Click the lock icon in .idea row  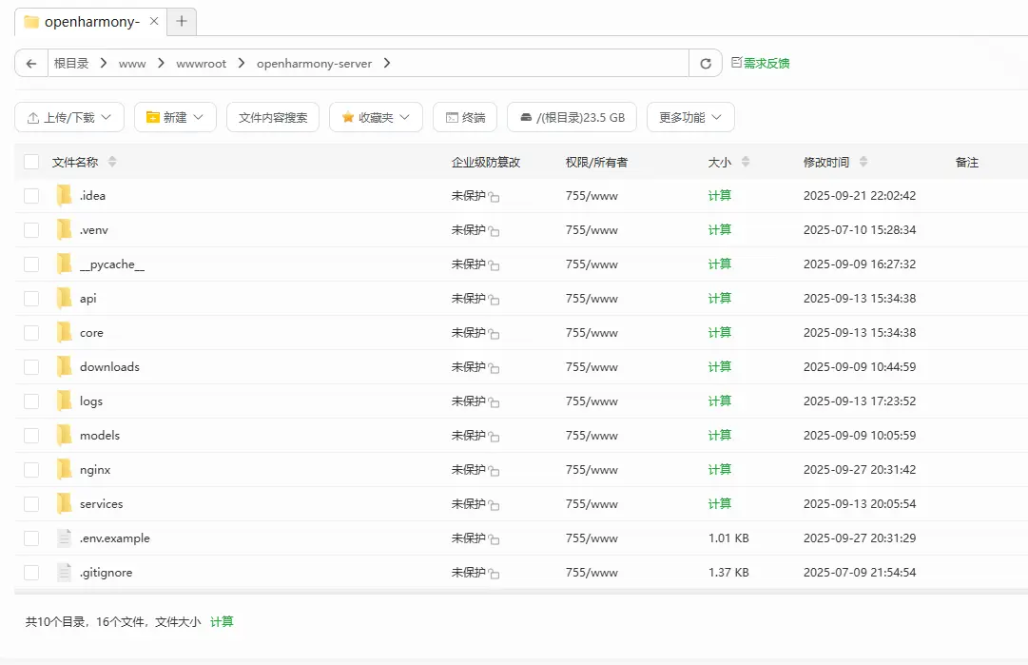tap(495, 197)
